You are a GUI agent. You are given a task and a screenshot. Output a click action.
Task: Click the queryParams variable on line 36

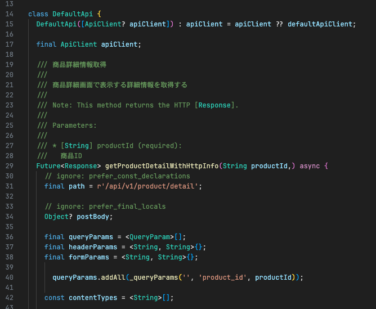[91, 237]
